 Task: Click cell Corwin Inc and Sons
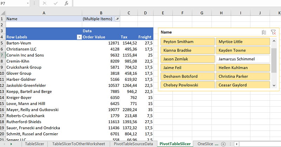(44, 55)
